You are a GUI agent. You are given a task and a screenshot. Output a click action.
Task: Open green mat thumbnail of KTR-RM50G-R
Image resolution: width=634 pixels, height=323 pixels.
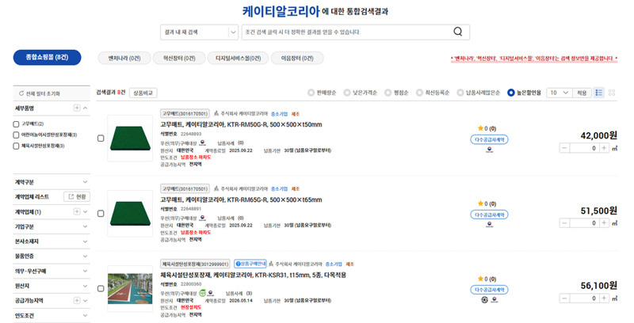point(130,138)
